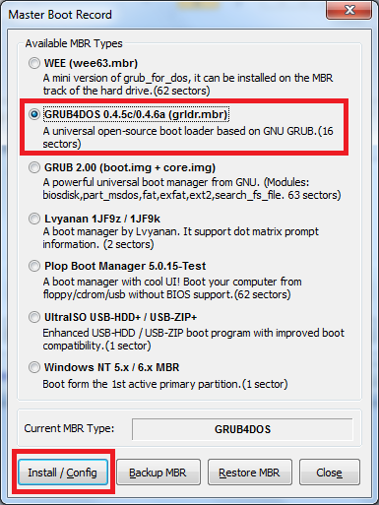Click the Backup MBR button

click(x=158, y=473)
